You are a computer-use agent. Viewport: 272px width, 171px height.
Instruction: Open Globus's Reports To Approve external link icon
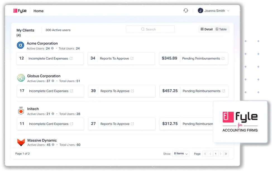[132, 91]
